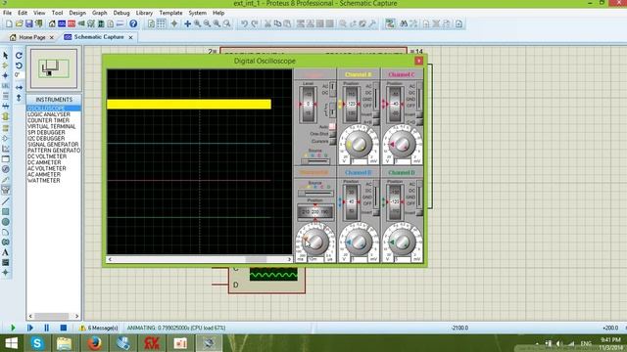Switch to the Home Page tab
The height and width of the screenshot is (352, 627).
point(32,37)
